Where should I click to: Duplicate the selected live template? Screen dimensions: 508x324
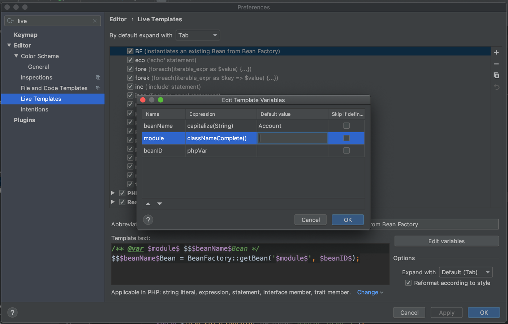pyautogui.click(x=496, y=75)
